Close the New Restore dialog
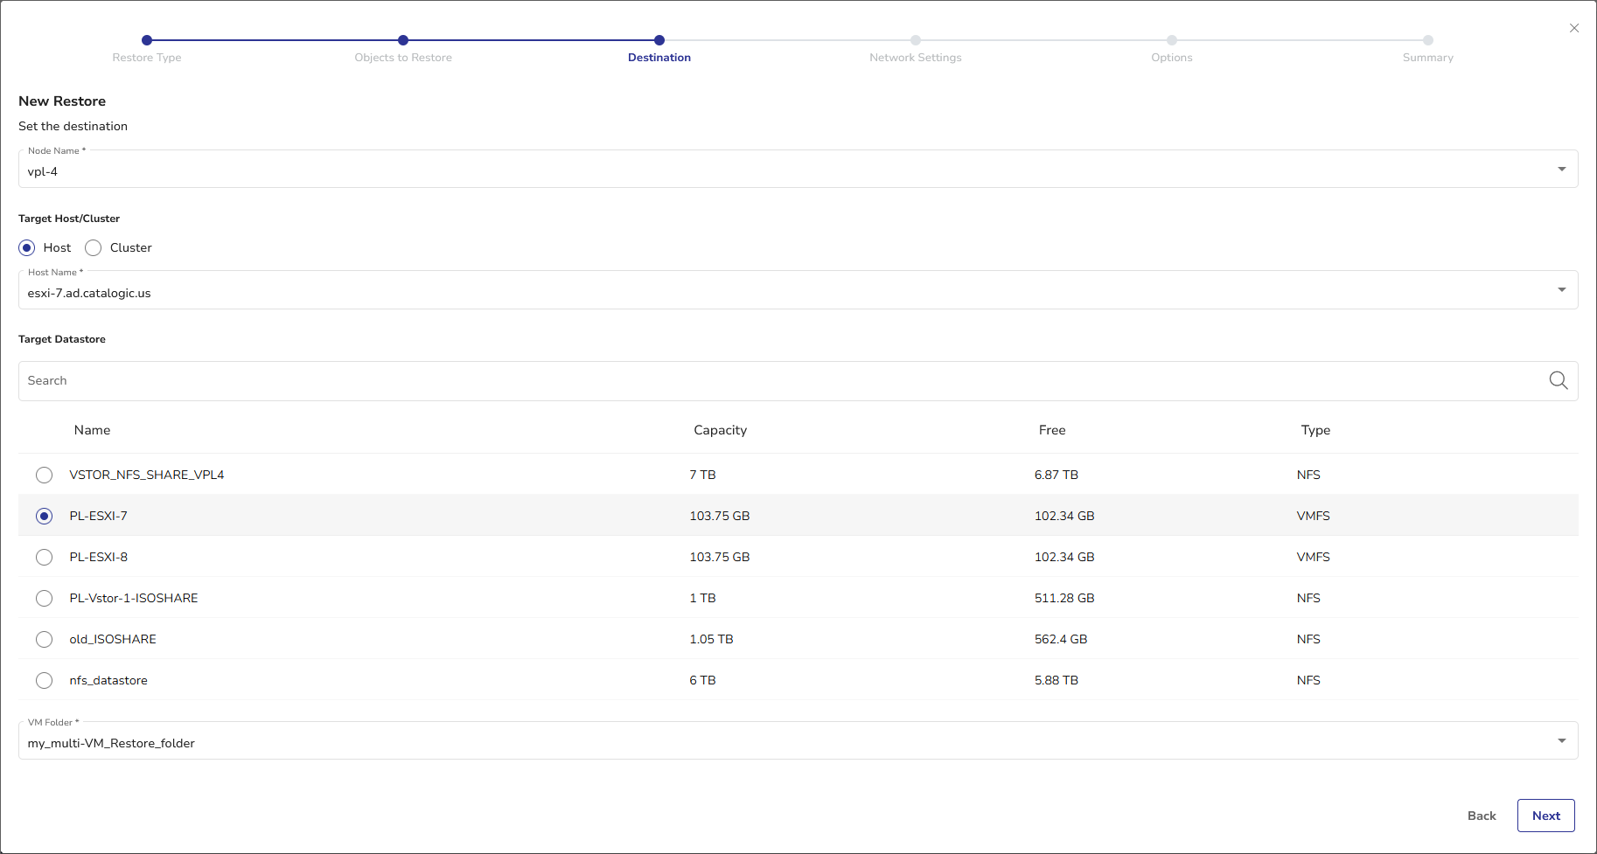This screenshot has height=854, width=1597. click(1574, 28)
